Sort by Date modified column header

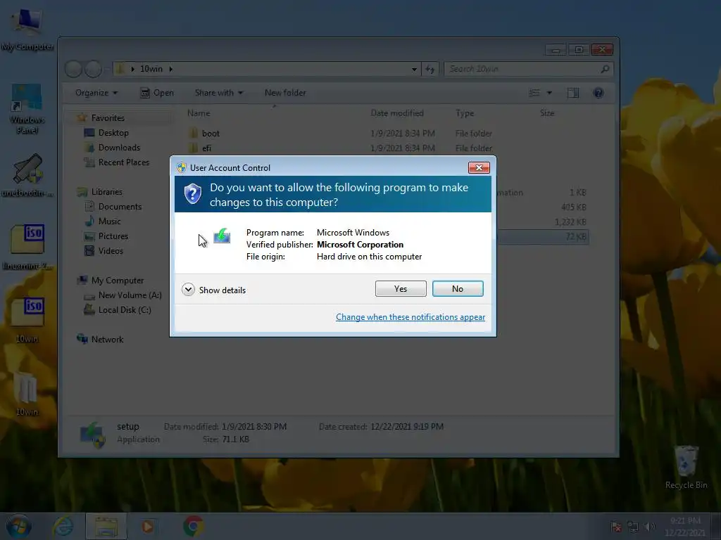[397, 113]
